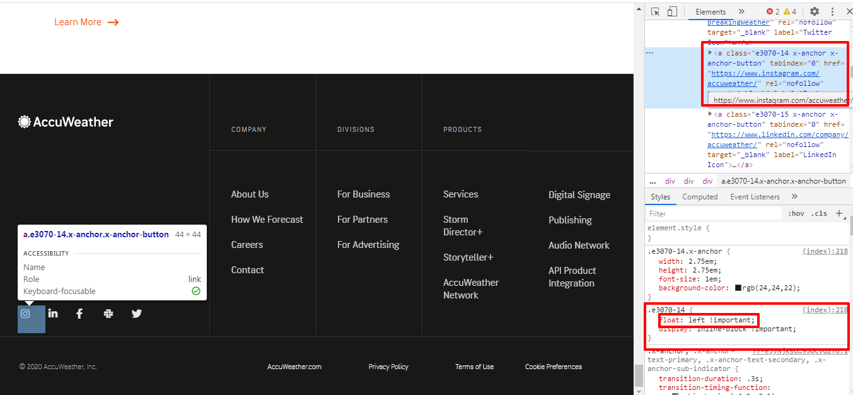Click the Styles Filter input field

tap(714, 214)
